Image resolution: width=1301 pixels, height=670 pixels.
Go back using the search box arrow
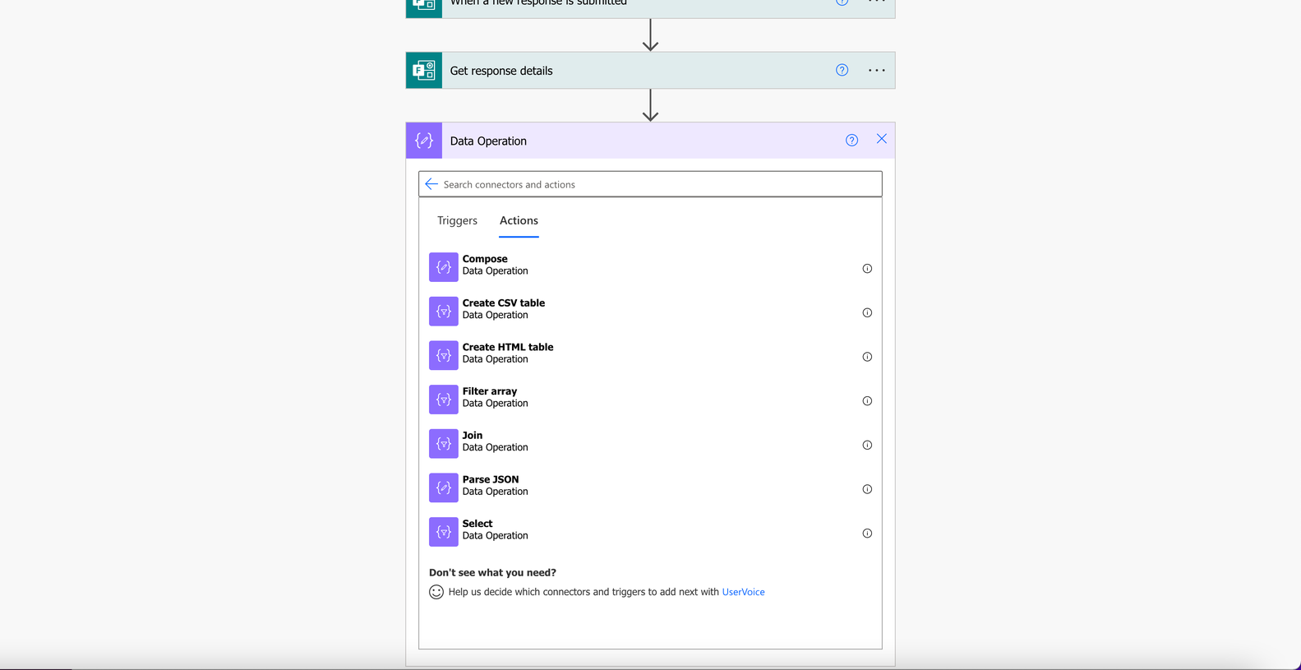point(431,184)
